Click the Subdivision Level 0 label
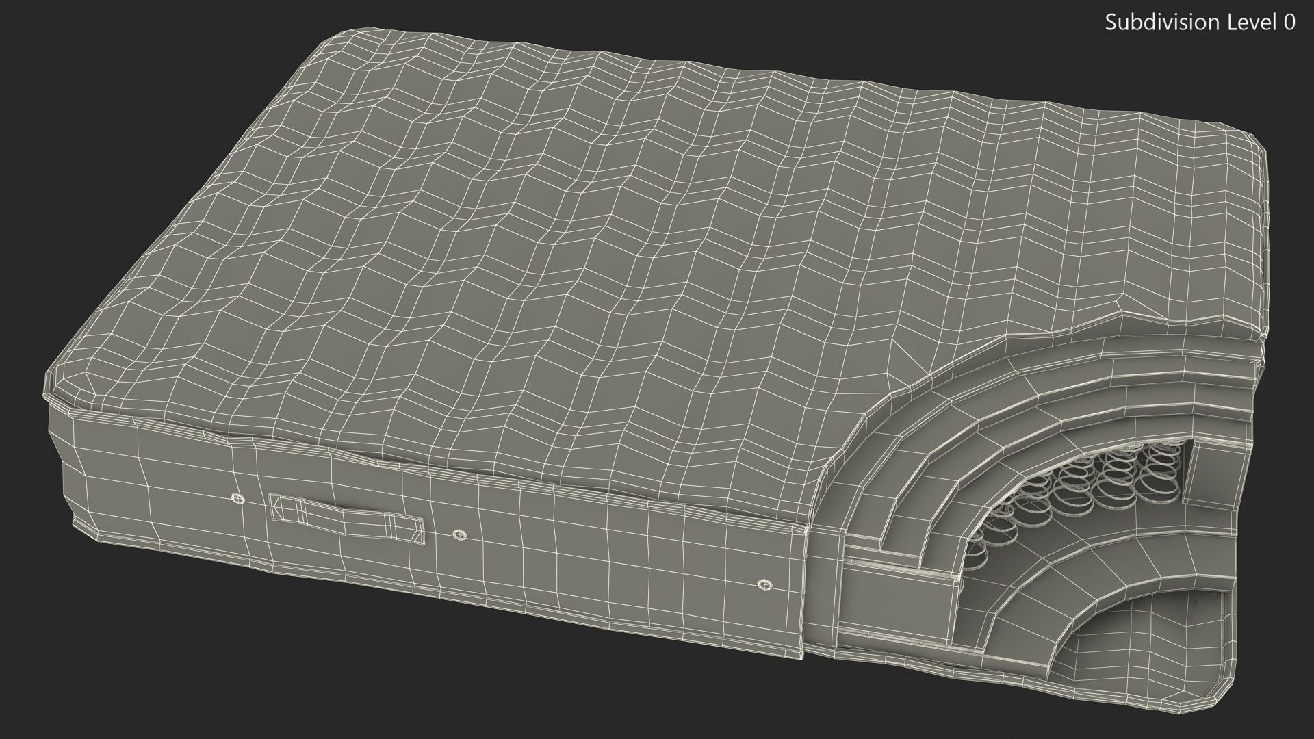 (1200, 23)
